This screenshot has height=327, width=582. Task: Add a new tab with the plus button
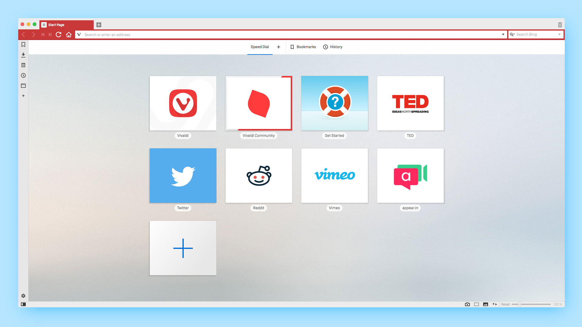point(99,25)
